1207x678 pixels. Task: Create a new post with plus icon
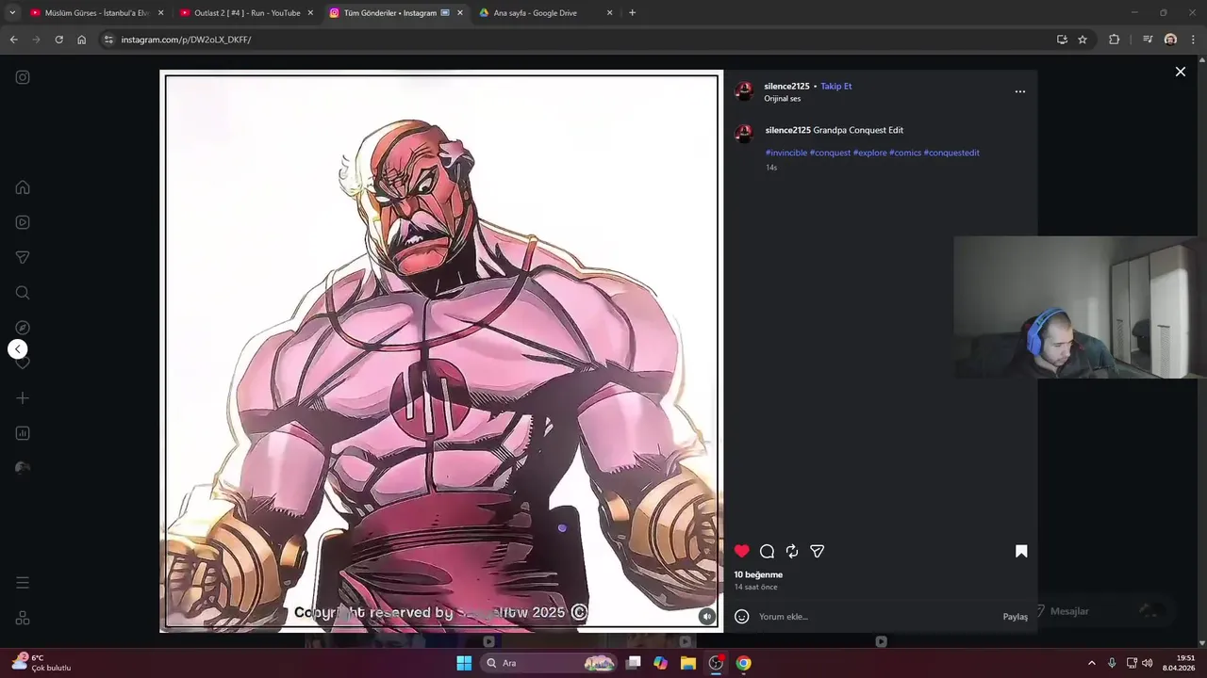23,398
